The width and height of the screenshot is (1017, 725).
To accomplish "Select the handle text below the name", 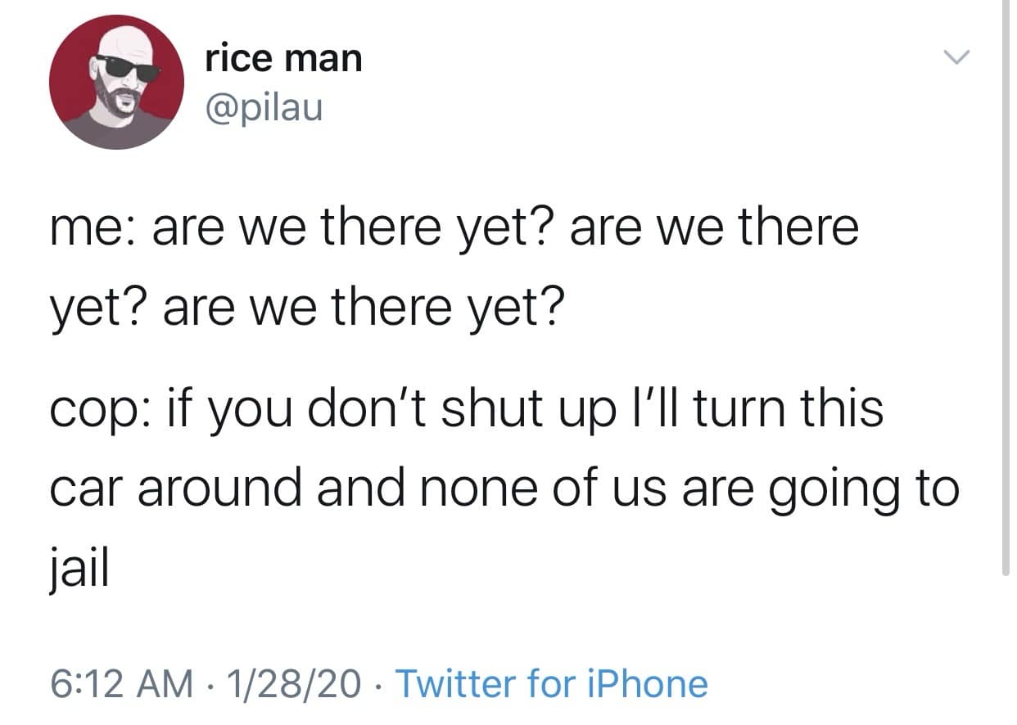I will coord(262,108).
